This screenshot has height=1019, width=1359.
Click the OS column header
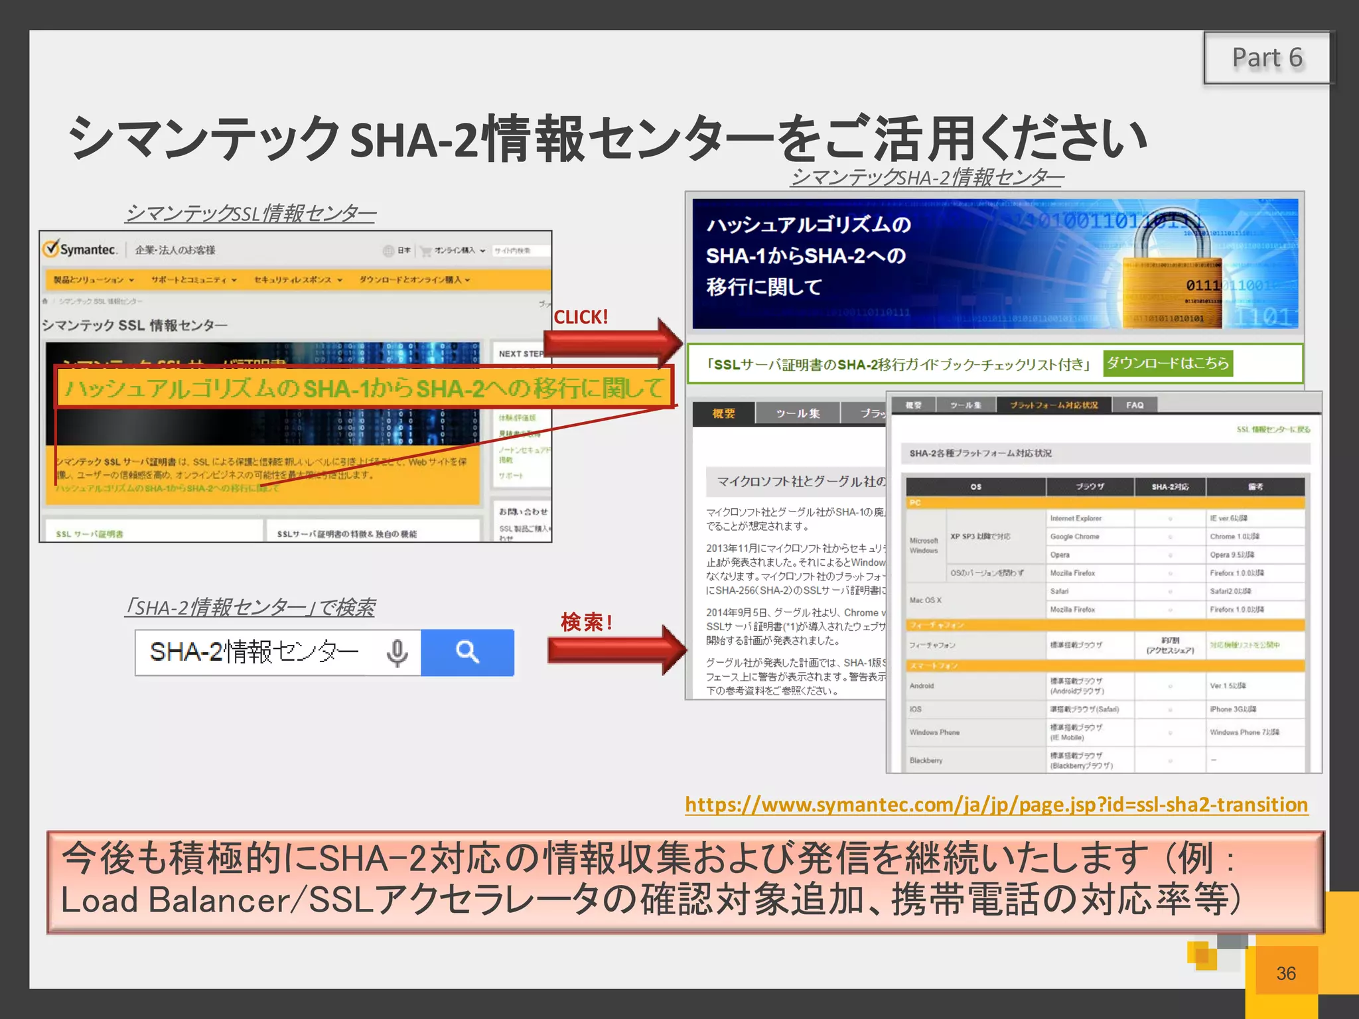pos(975,487)
